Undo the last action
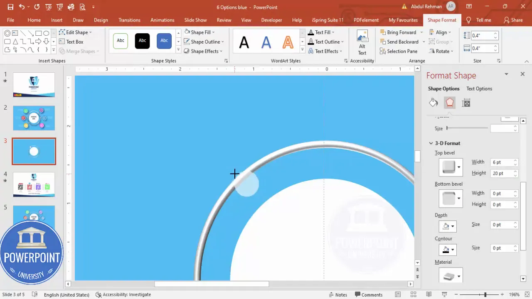Screen dimensions: 532x299 (22, 7)
